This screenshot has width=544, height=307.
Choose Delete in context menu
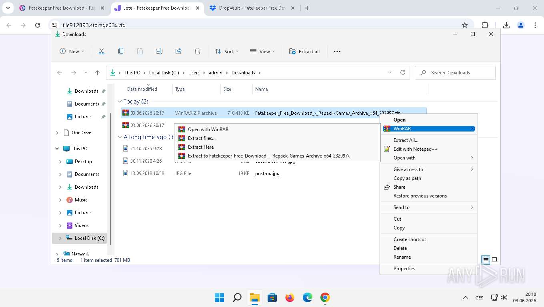429,248
